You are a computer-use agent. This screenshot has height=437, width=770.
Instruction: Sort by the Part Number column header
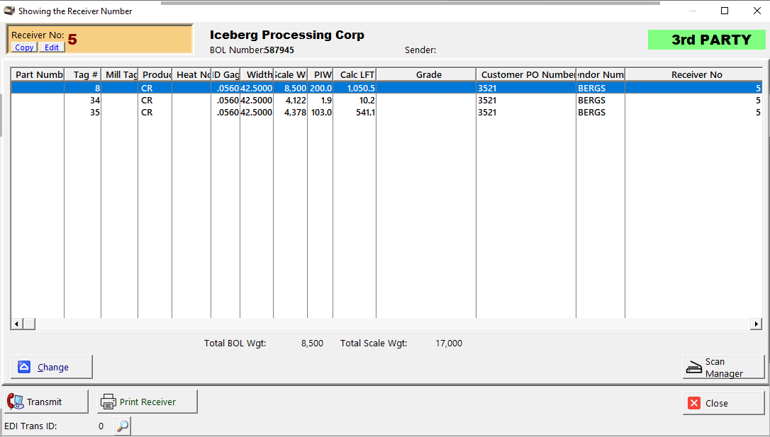pyautogui.click(x=38, y=74)
